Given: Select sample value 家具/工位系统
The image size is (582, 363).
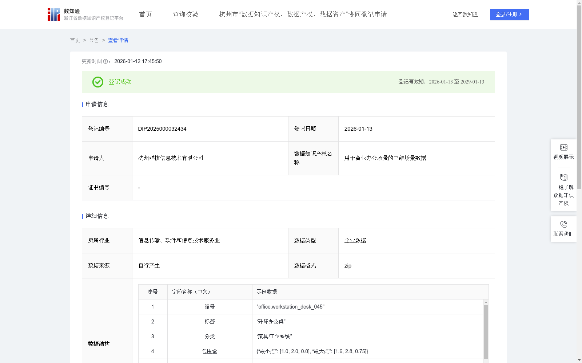Looking at the screenshot, I should [274, 337].
